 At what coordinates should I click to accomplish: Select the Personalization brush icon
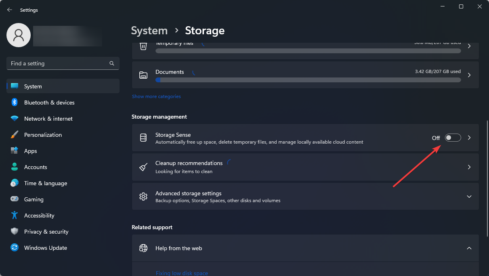pos(15,135)
